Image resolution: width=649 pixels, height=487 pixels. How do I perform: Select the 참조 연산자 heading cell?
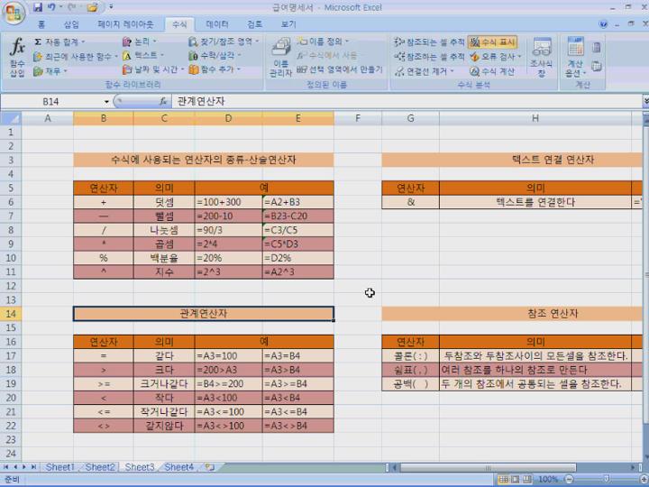coord(512,314)
